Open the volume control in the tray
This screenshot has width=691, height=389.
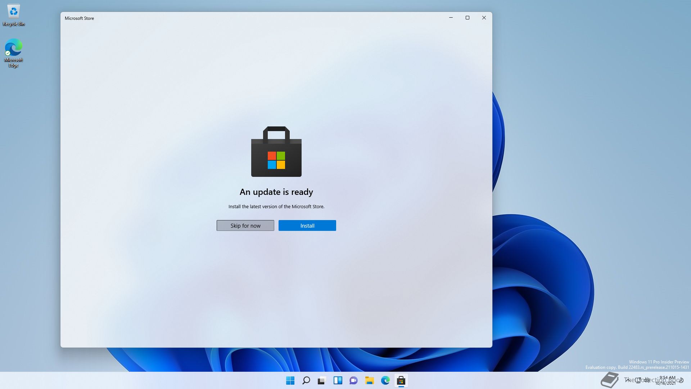647,380
